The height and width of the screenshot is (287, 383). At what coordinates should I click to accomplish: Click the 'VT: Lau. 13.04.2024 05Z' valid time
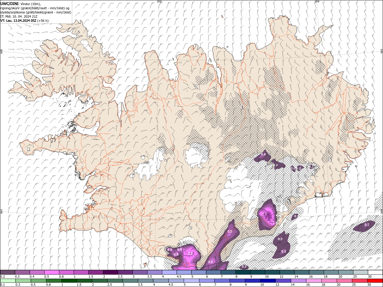tap(18, 21)
